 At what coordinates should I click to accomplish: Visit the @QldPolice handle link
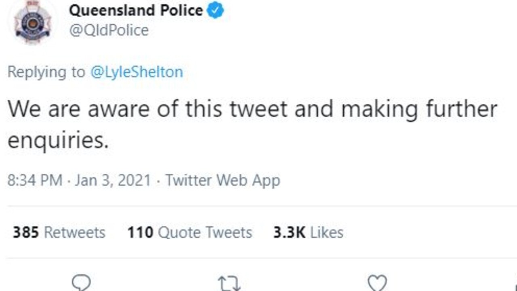[x=109, y=30]
